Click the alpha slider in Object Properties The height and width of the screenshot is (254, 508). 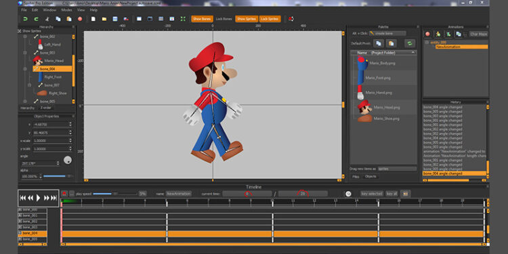[58, 176]
